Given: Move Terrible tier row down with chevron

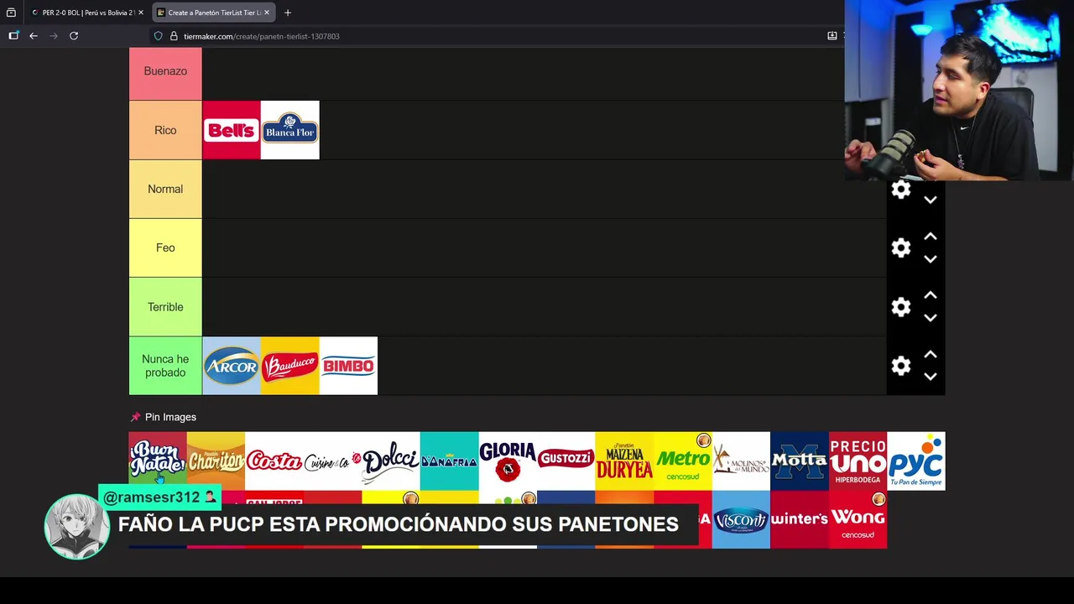Looking at the screenshot, I should 931,318.
